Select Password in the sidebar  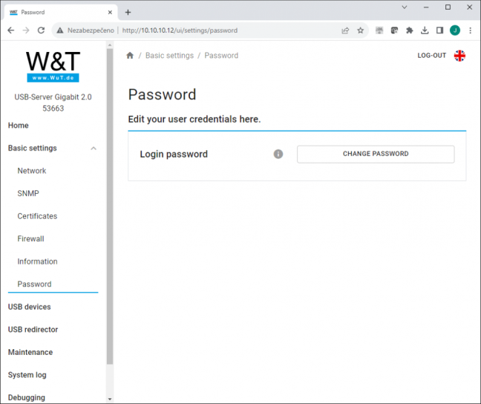click(x=34, y=284)
